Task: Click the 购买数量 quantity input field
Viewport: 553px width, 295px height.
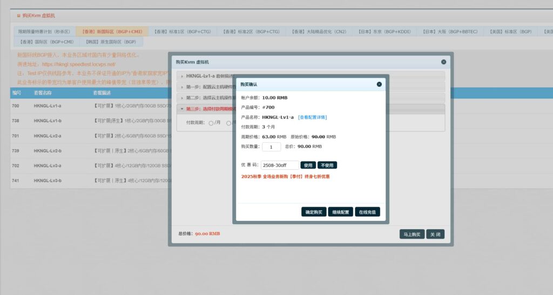Action: pos(271,146)
